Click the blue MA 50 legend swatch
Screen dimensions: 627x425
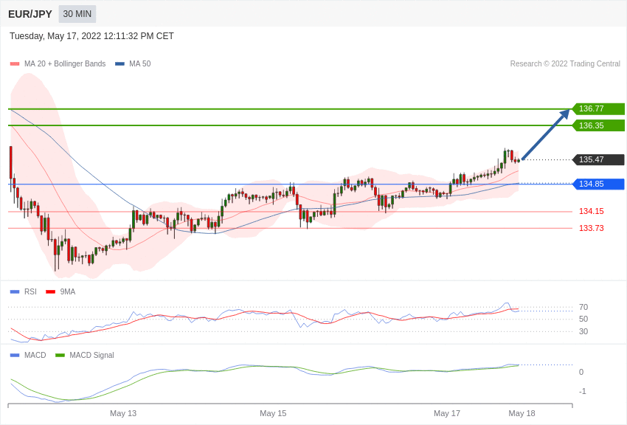click(x=119, y=64)
